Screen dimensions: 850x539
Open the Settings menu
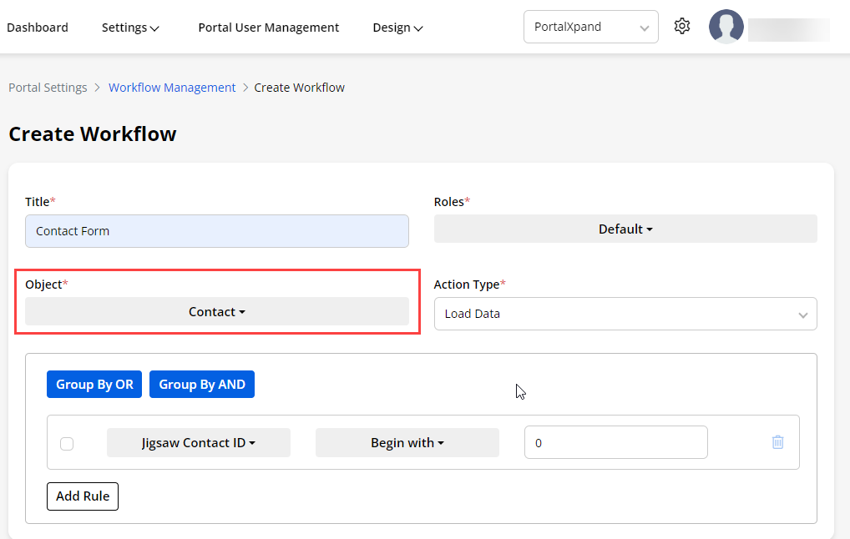(x=130, y=28)
